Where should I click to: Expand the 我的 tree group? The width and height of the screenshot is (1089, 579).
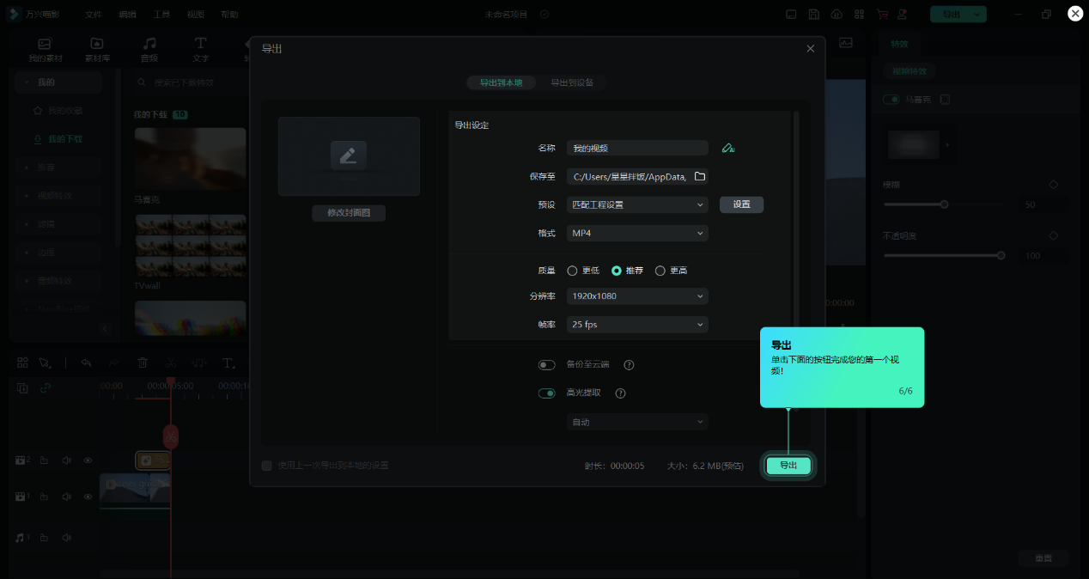click(x=57, y=82)
